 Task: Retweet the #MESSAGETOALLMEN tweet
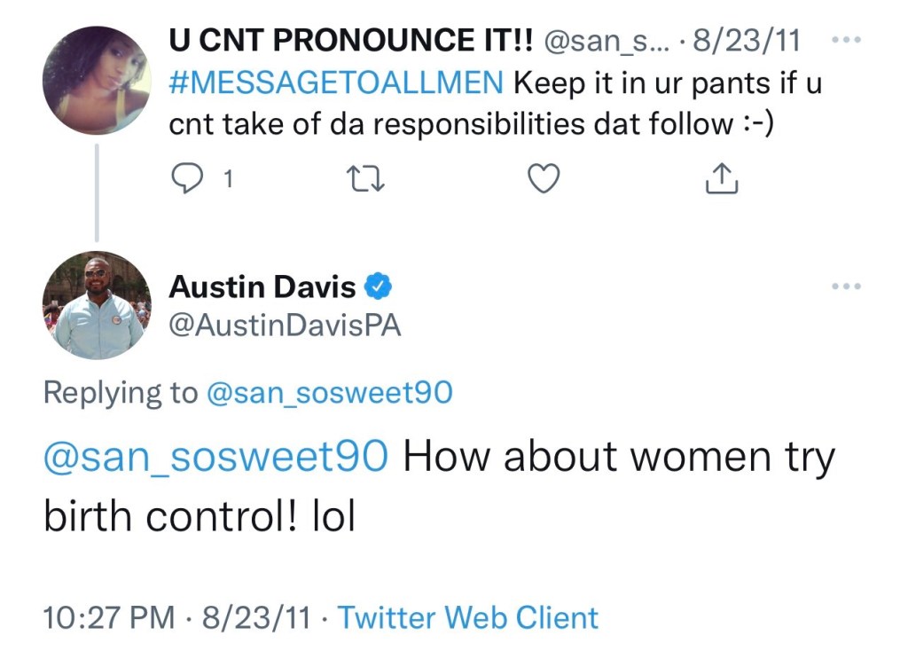click(366, 180)
